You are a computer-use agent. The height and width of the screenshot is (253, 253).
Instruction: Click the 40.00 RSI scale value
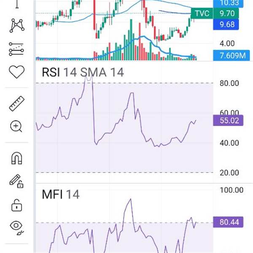[x=229, y=143]
